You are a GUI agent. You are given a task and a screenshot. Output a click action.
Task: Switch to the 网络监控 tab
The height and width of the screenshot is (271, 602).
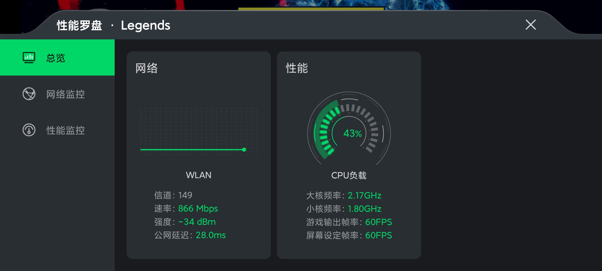tap(57, 94)
